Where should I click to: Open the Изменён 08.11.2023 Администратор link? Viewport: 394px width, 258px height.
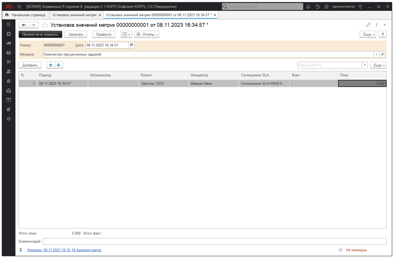tap(64, 250)
